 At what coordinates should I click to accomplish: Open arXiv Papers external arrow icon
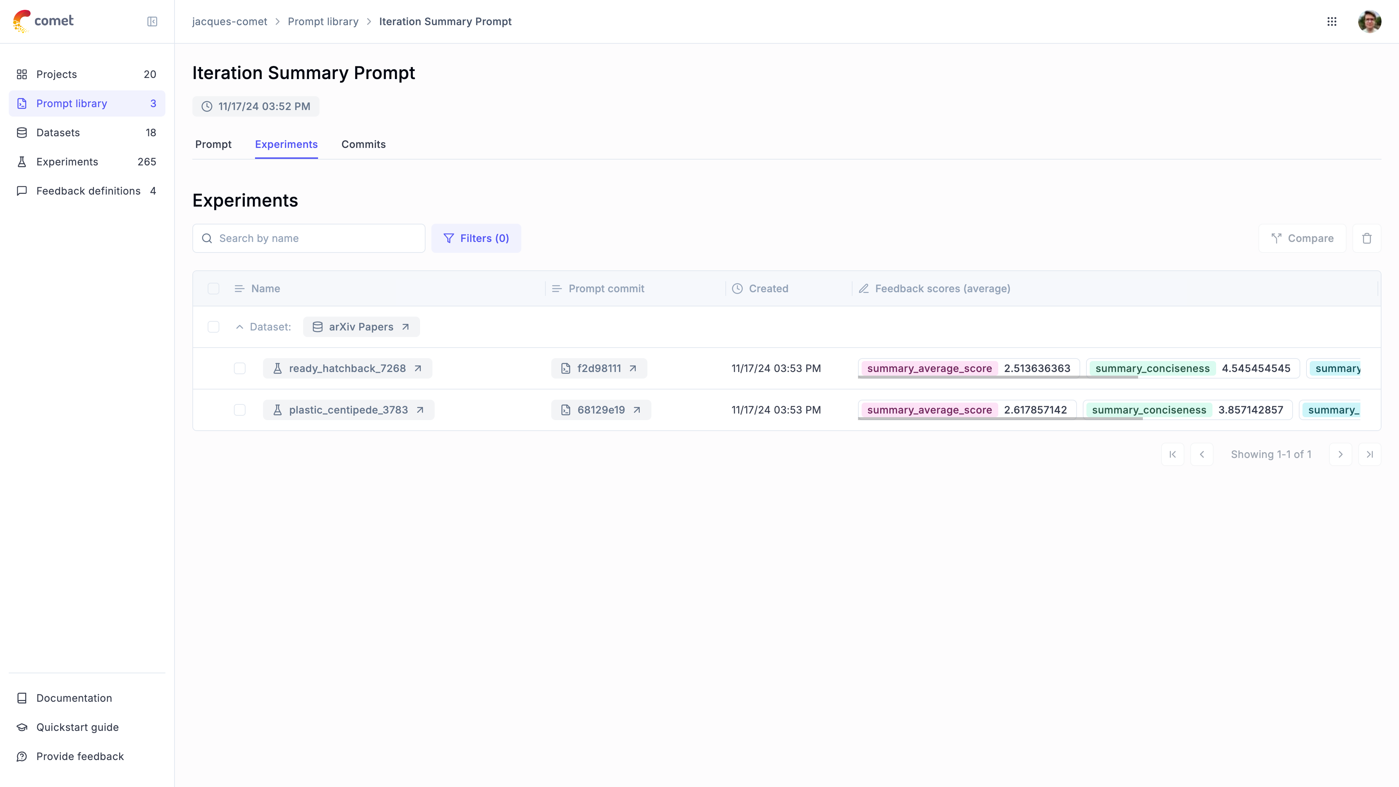tap(405, 327)
